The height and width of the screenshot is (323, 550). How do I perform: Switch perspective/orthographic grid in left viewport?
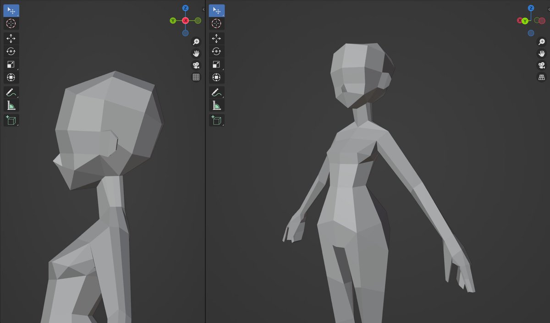click(x=196, y=77)
